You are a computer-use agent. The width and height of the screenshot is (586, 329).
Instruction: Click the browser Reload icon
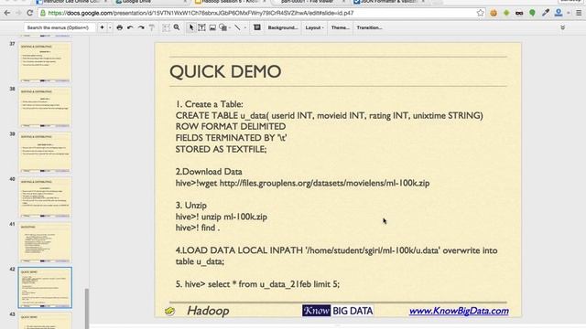[29, 13]
